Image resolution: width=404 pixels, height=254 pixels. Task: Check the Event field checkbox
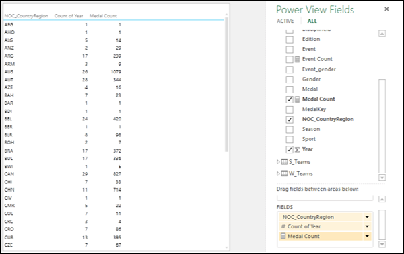[x=290, y=50]
